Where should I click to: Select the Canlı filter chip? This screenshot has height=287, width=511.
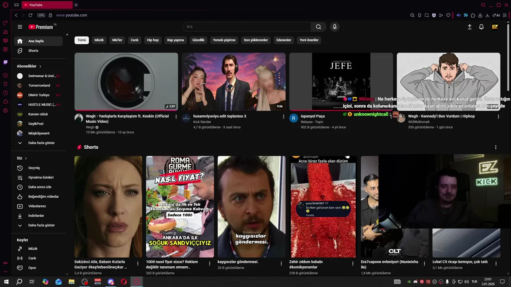(135, 40)
